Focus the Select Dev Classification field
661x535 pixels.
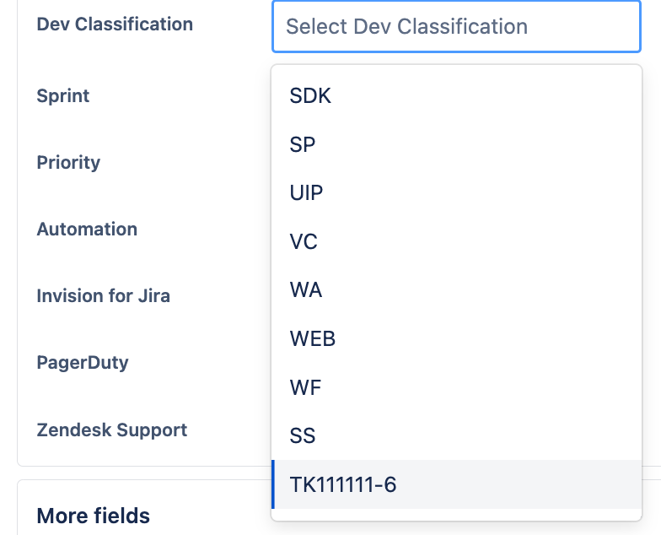(x=457, y=27)
